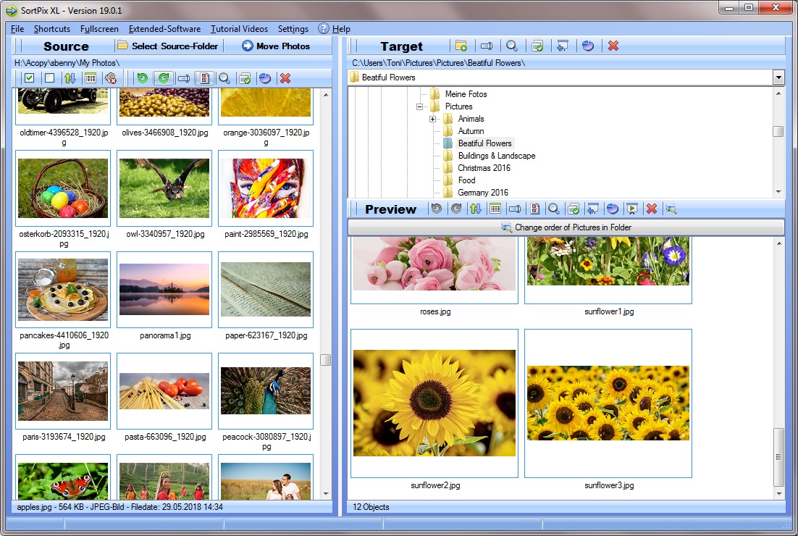Click Change order of Pictures in Folder
Image resolution: width=798 pixels, height=536 pixels.
click(566, 227)
